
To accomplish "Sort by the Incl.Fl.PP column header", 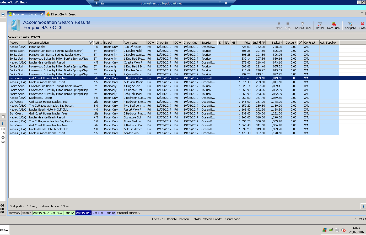I will pos(259,43).
